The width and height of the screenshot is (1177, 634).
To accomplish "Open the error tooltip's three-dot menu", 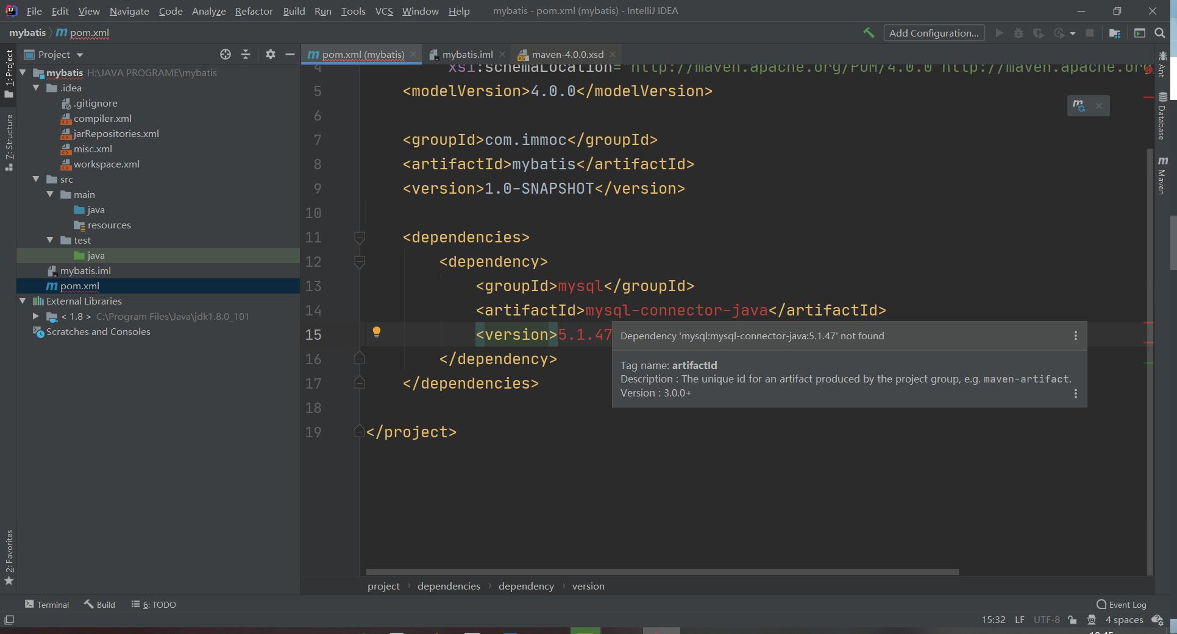I will 1076,336.
